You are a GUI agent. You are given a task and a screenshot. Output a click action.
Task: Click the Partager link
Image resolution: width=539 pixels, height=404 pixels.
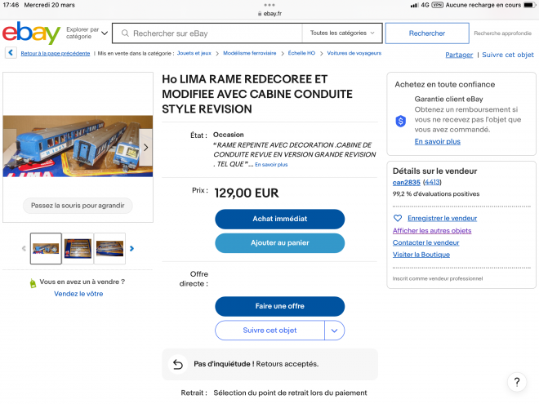pos(459,55)
